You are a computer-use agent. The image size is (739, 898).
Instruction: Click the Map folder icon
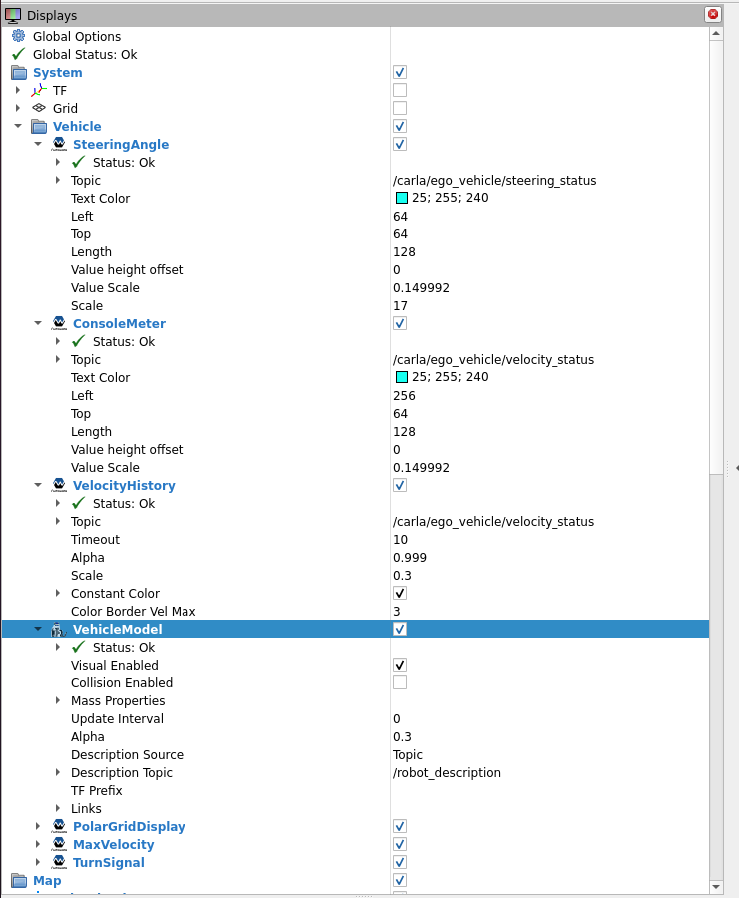[19, 880]
